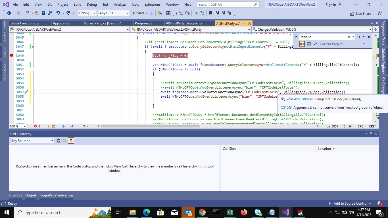Click the Find in Files toolbar icon
The height and width of the screenshot is (218, 388).
pos(160,13)
